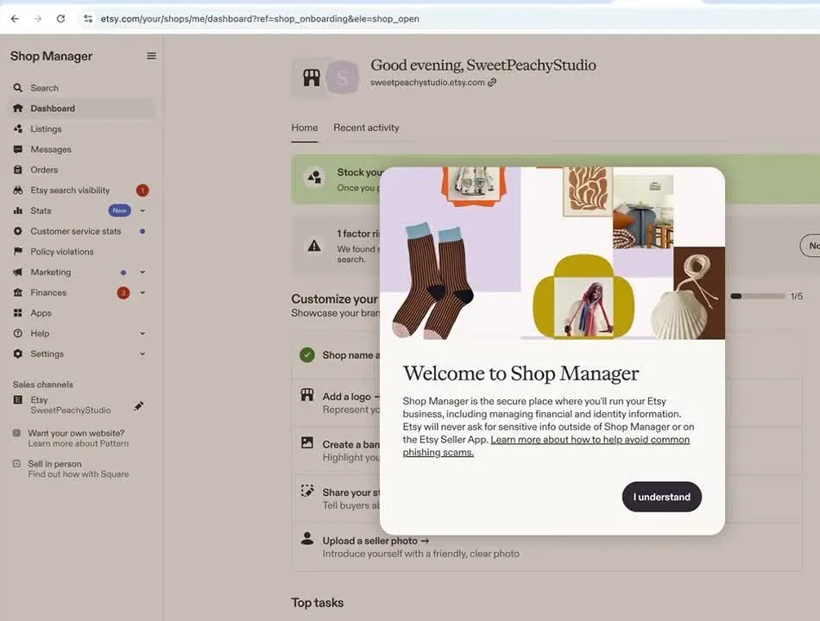The width and height of the screenshot is (820, 621).
Task: Click the Finances bank icon
Action: coord(18,292)
